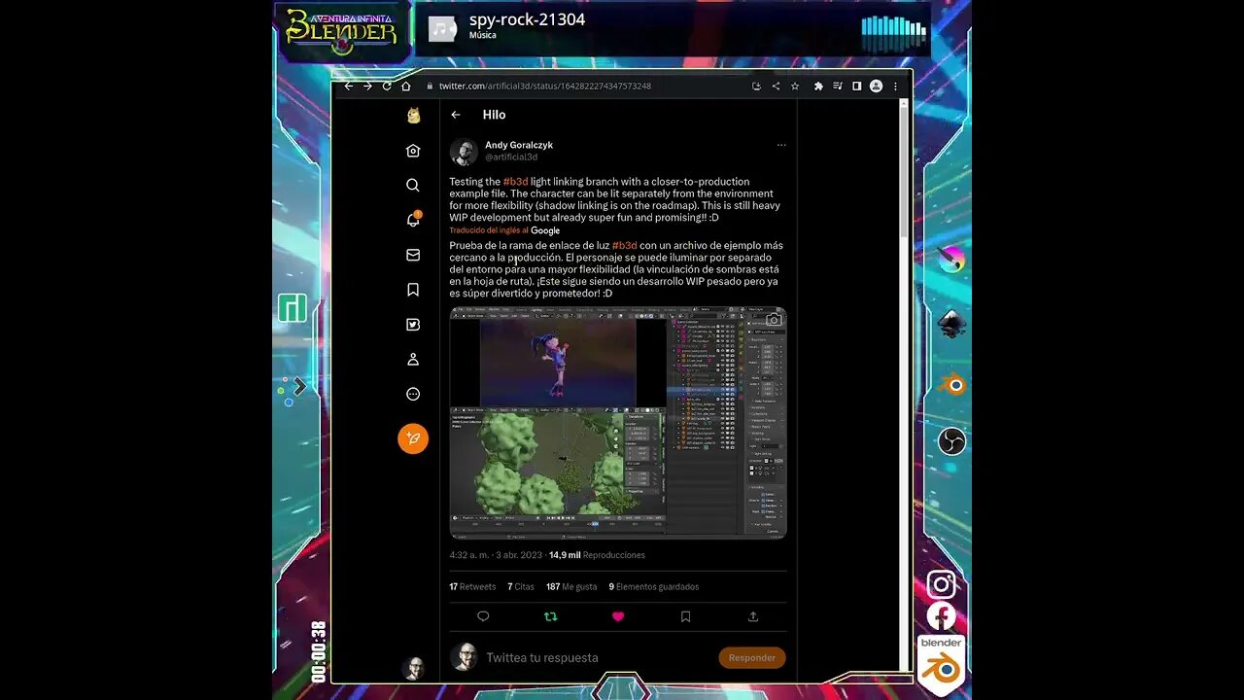Click the #b3d hashtag in English text

(x=515, y=182)
